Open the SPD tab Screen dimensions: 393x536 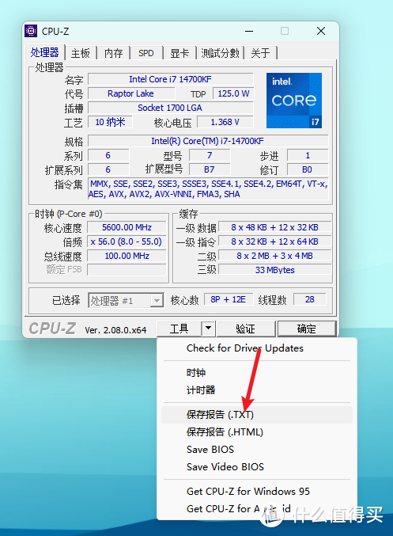146,53
